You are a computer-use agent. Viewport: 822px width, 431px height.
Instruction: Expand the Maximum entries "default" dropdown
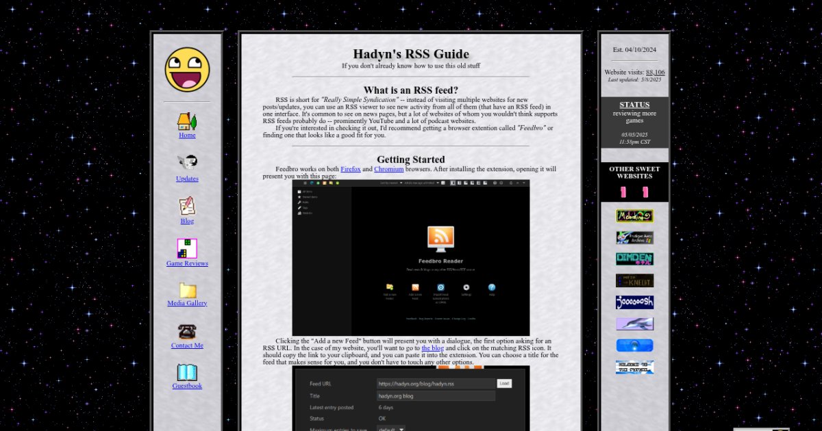tap(391, 429)
